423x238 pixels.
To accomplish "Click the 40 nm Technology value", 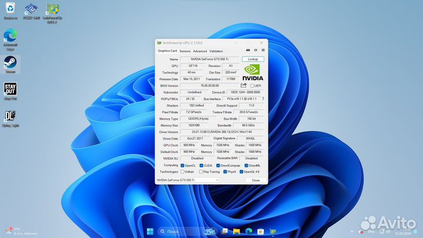I will [192, 72].
